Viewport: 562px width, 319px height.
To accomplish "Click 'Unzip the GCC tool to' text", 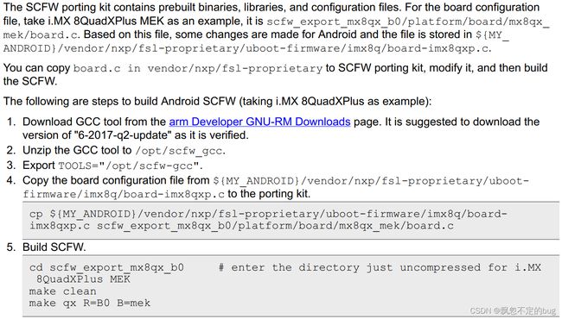I will click(77, 150).
